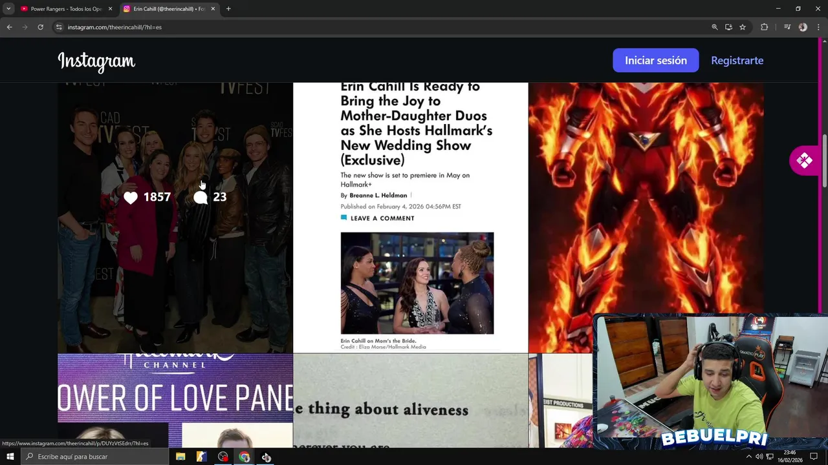Open the media control icon in toolbar
This screenshot has height=465, width=828.
pyautogui.click(x=787, y=27)
